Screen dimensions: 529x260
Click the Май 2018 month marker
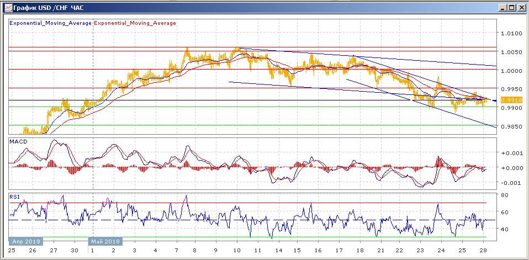pyautogui.click(x=105, y=241)
